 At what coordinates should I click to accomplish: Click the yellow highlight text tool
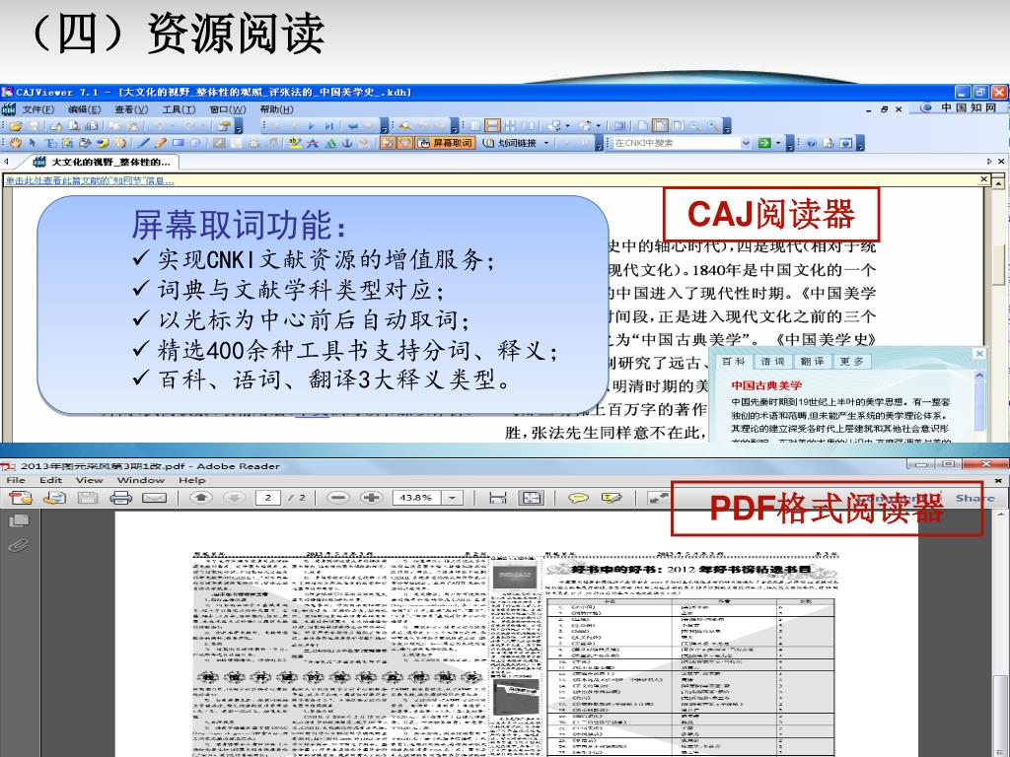point(296,143)
